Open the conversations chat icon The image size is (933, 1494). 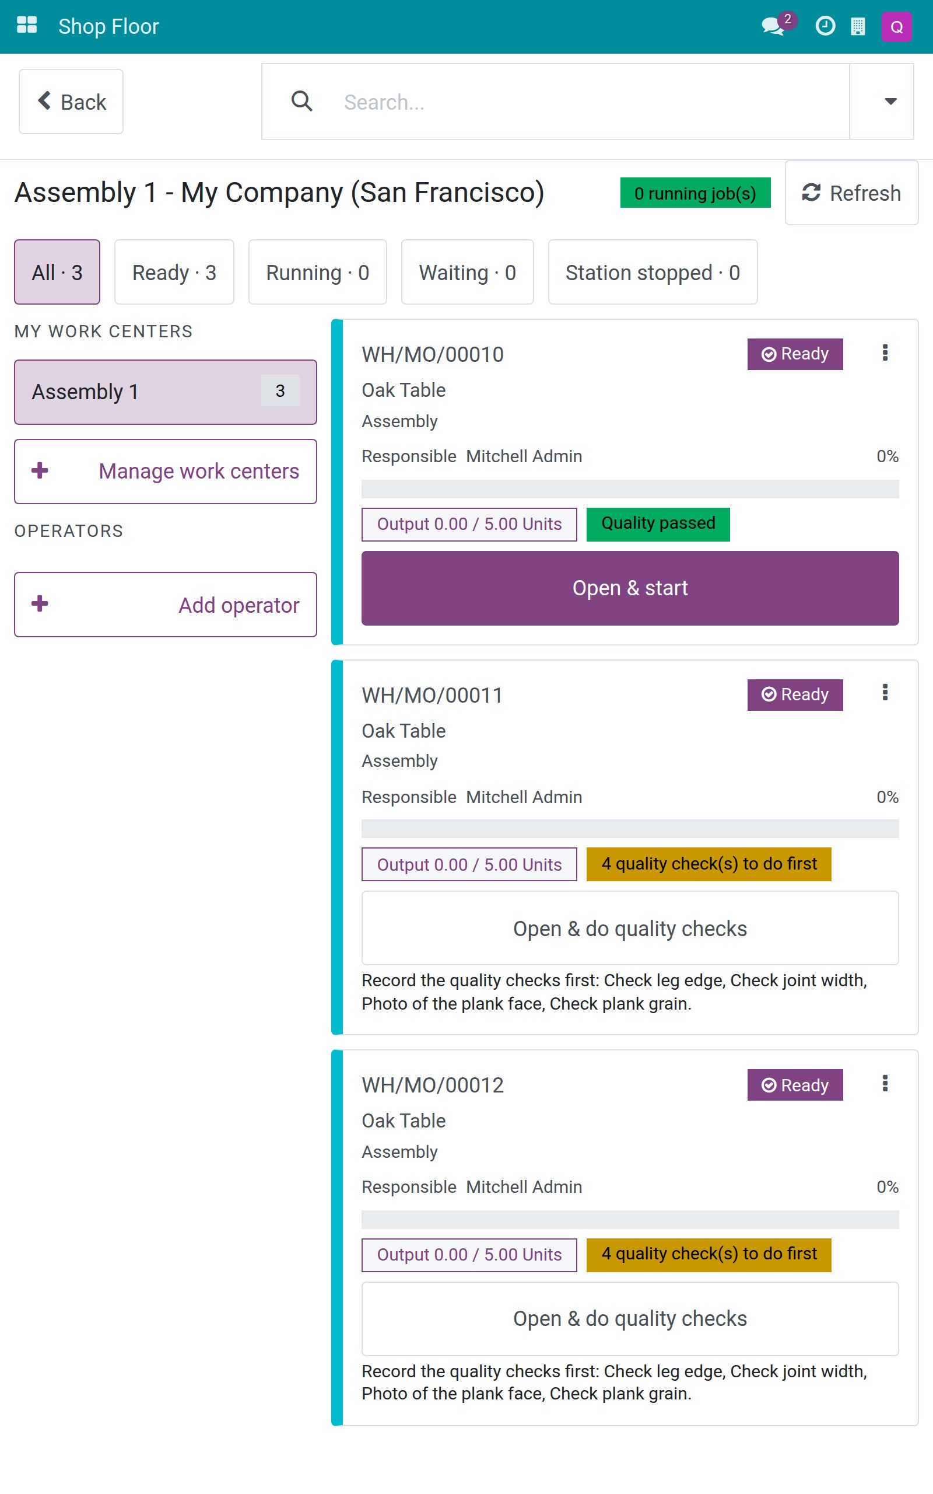pos(773,26)
